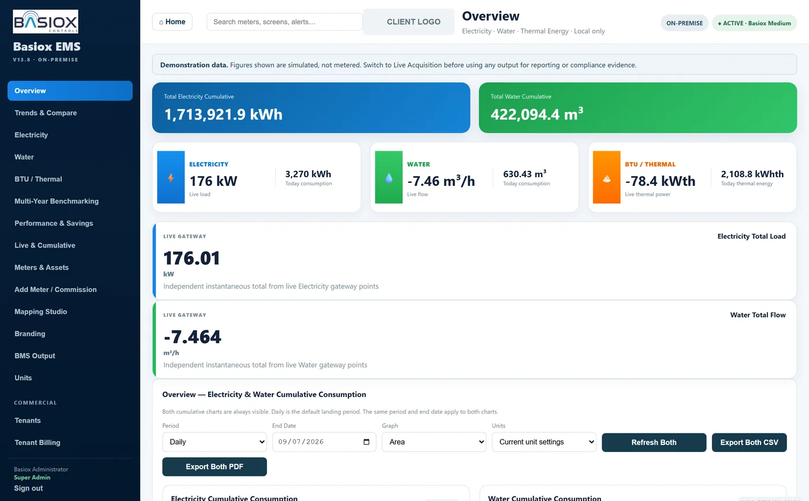Click the ON-PREMISE badge
The width and height of the screenshot is (809, 501).
pos(684,23)
